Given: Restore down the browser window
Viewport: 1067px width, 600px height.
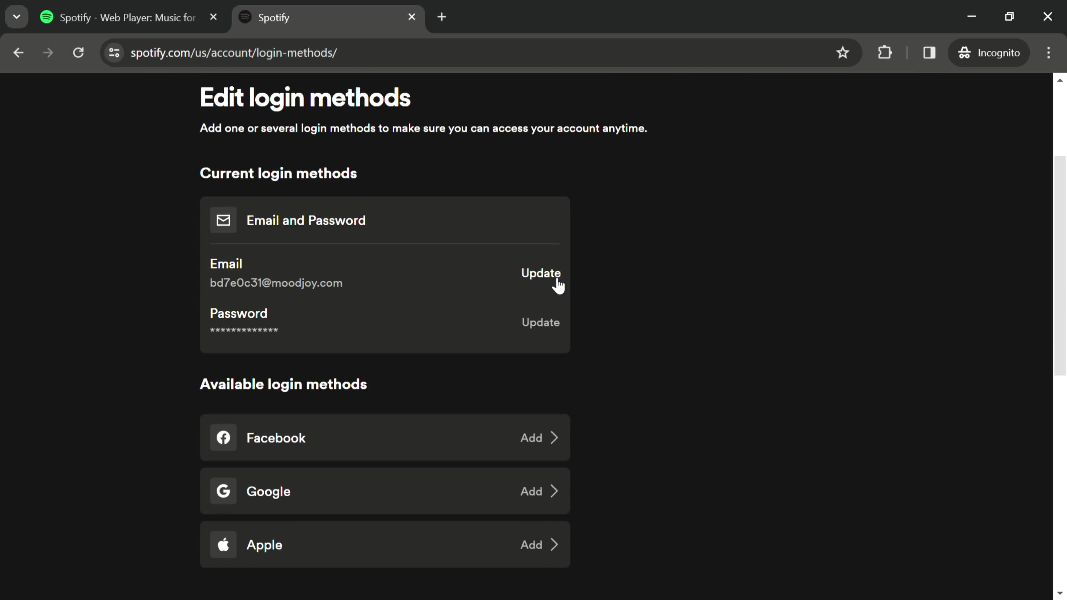Looking at the screenshot, I should tap(1009, 17).
